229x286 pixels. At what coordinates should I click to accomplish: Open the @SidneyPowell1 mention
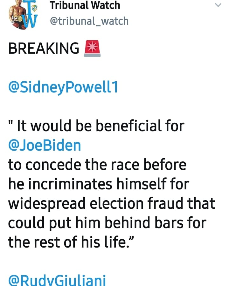[x=63, y=87]
